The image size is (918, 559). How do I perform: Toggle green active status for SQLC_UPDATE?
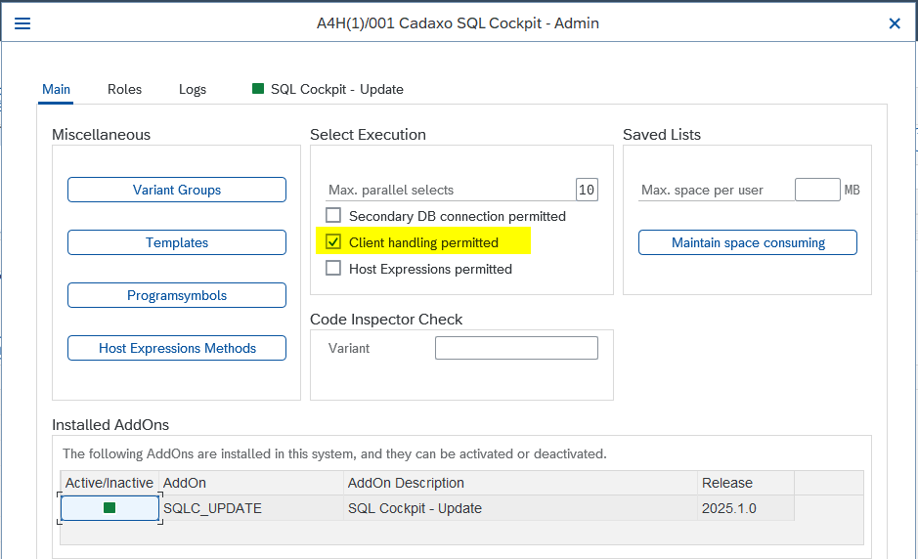click(109, 508)
